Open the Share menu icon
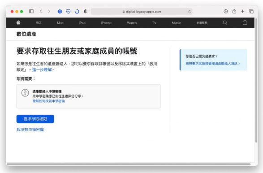The width and height of the screenshot is (263, 173). click(234, 11)
